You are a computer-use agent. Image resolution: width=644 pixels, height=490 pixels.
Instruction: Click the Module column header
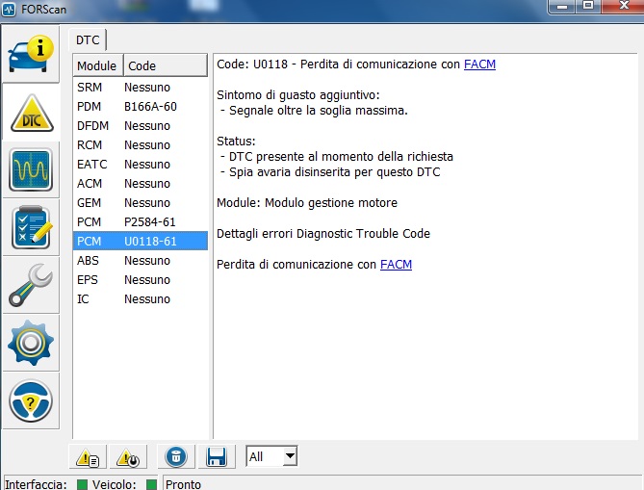pyautogui.click(x=97, y=65)
